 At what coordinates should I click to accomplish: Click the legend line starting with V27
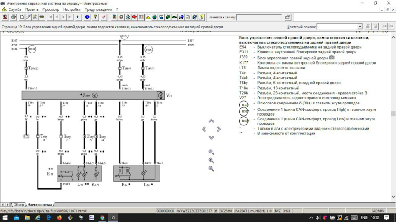coord(297,98)
